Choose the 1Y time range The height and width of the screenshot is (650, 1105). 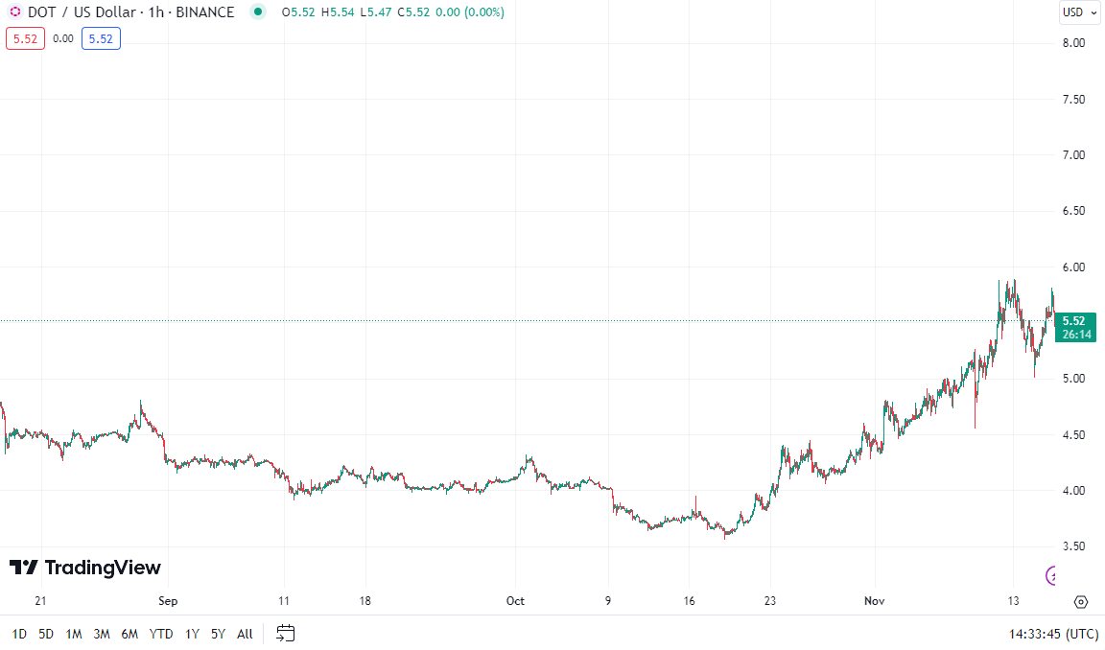coord(192,634)
